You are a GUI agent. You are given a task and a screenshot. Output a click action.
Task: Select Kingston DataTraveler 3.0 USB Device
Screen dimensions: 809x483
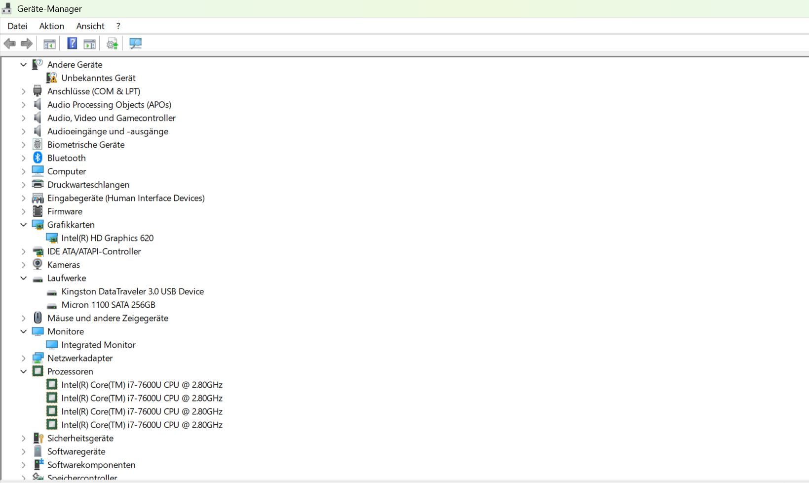(x=132, y=291)
